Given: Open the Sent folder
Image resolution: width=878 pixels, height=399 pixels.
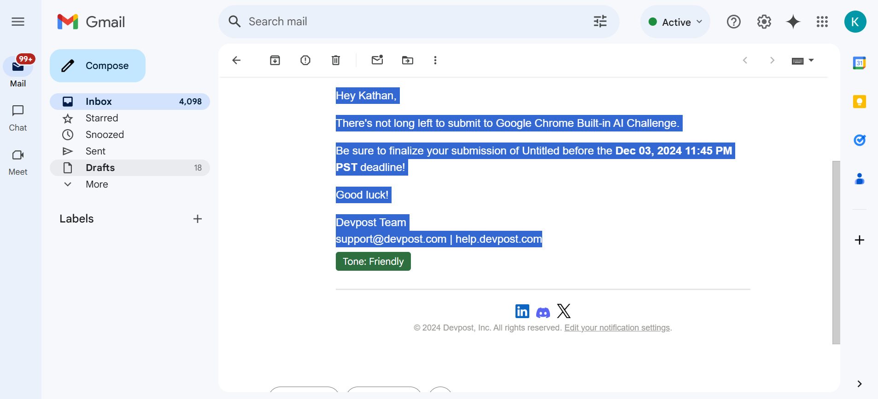Looking at the screenshot, I should point(130,151).
